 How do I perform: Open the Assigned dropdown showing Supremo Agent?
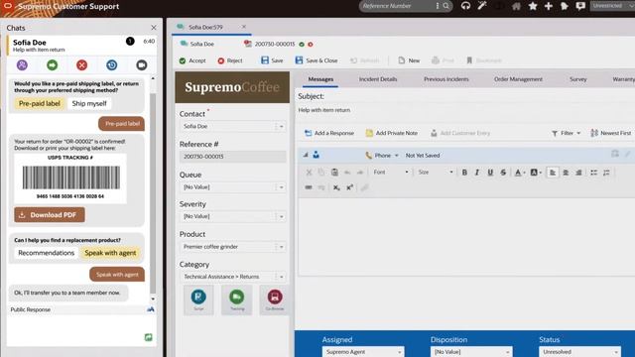(363, 352)
